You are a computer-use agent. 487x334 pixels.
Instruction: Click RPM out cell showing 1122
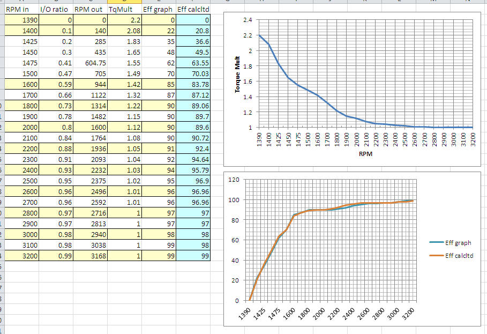(x=90, y=95)
